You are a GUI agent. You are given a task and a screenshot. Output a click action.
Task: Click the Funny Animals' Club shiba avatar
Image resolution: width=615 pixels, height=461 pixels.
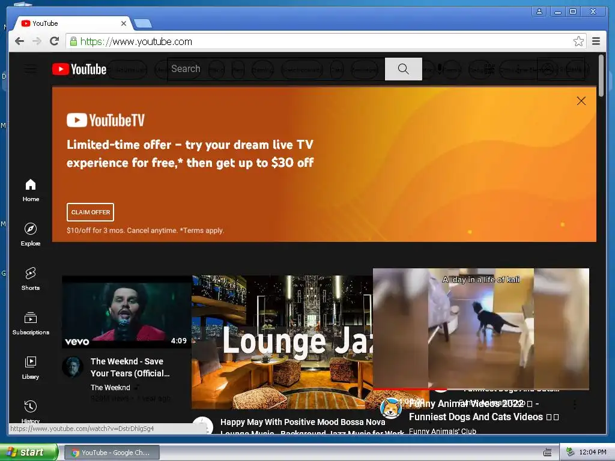click(390, 408)
